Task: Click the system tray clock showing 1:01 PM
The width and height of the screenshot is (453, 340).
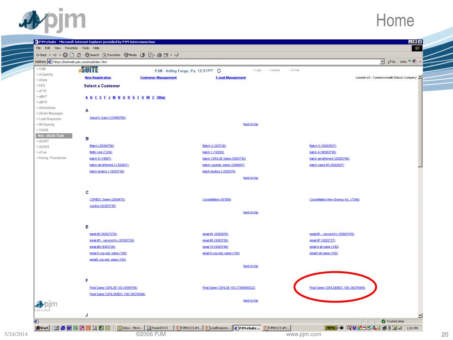Action: (x=412, y=328)
